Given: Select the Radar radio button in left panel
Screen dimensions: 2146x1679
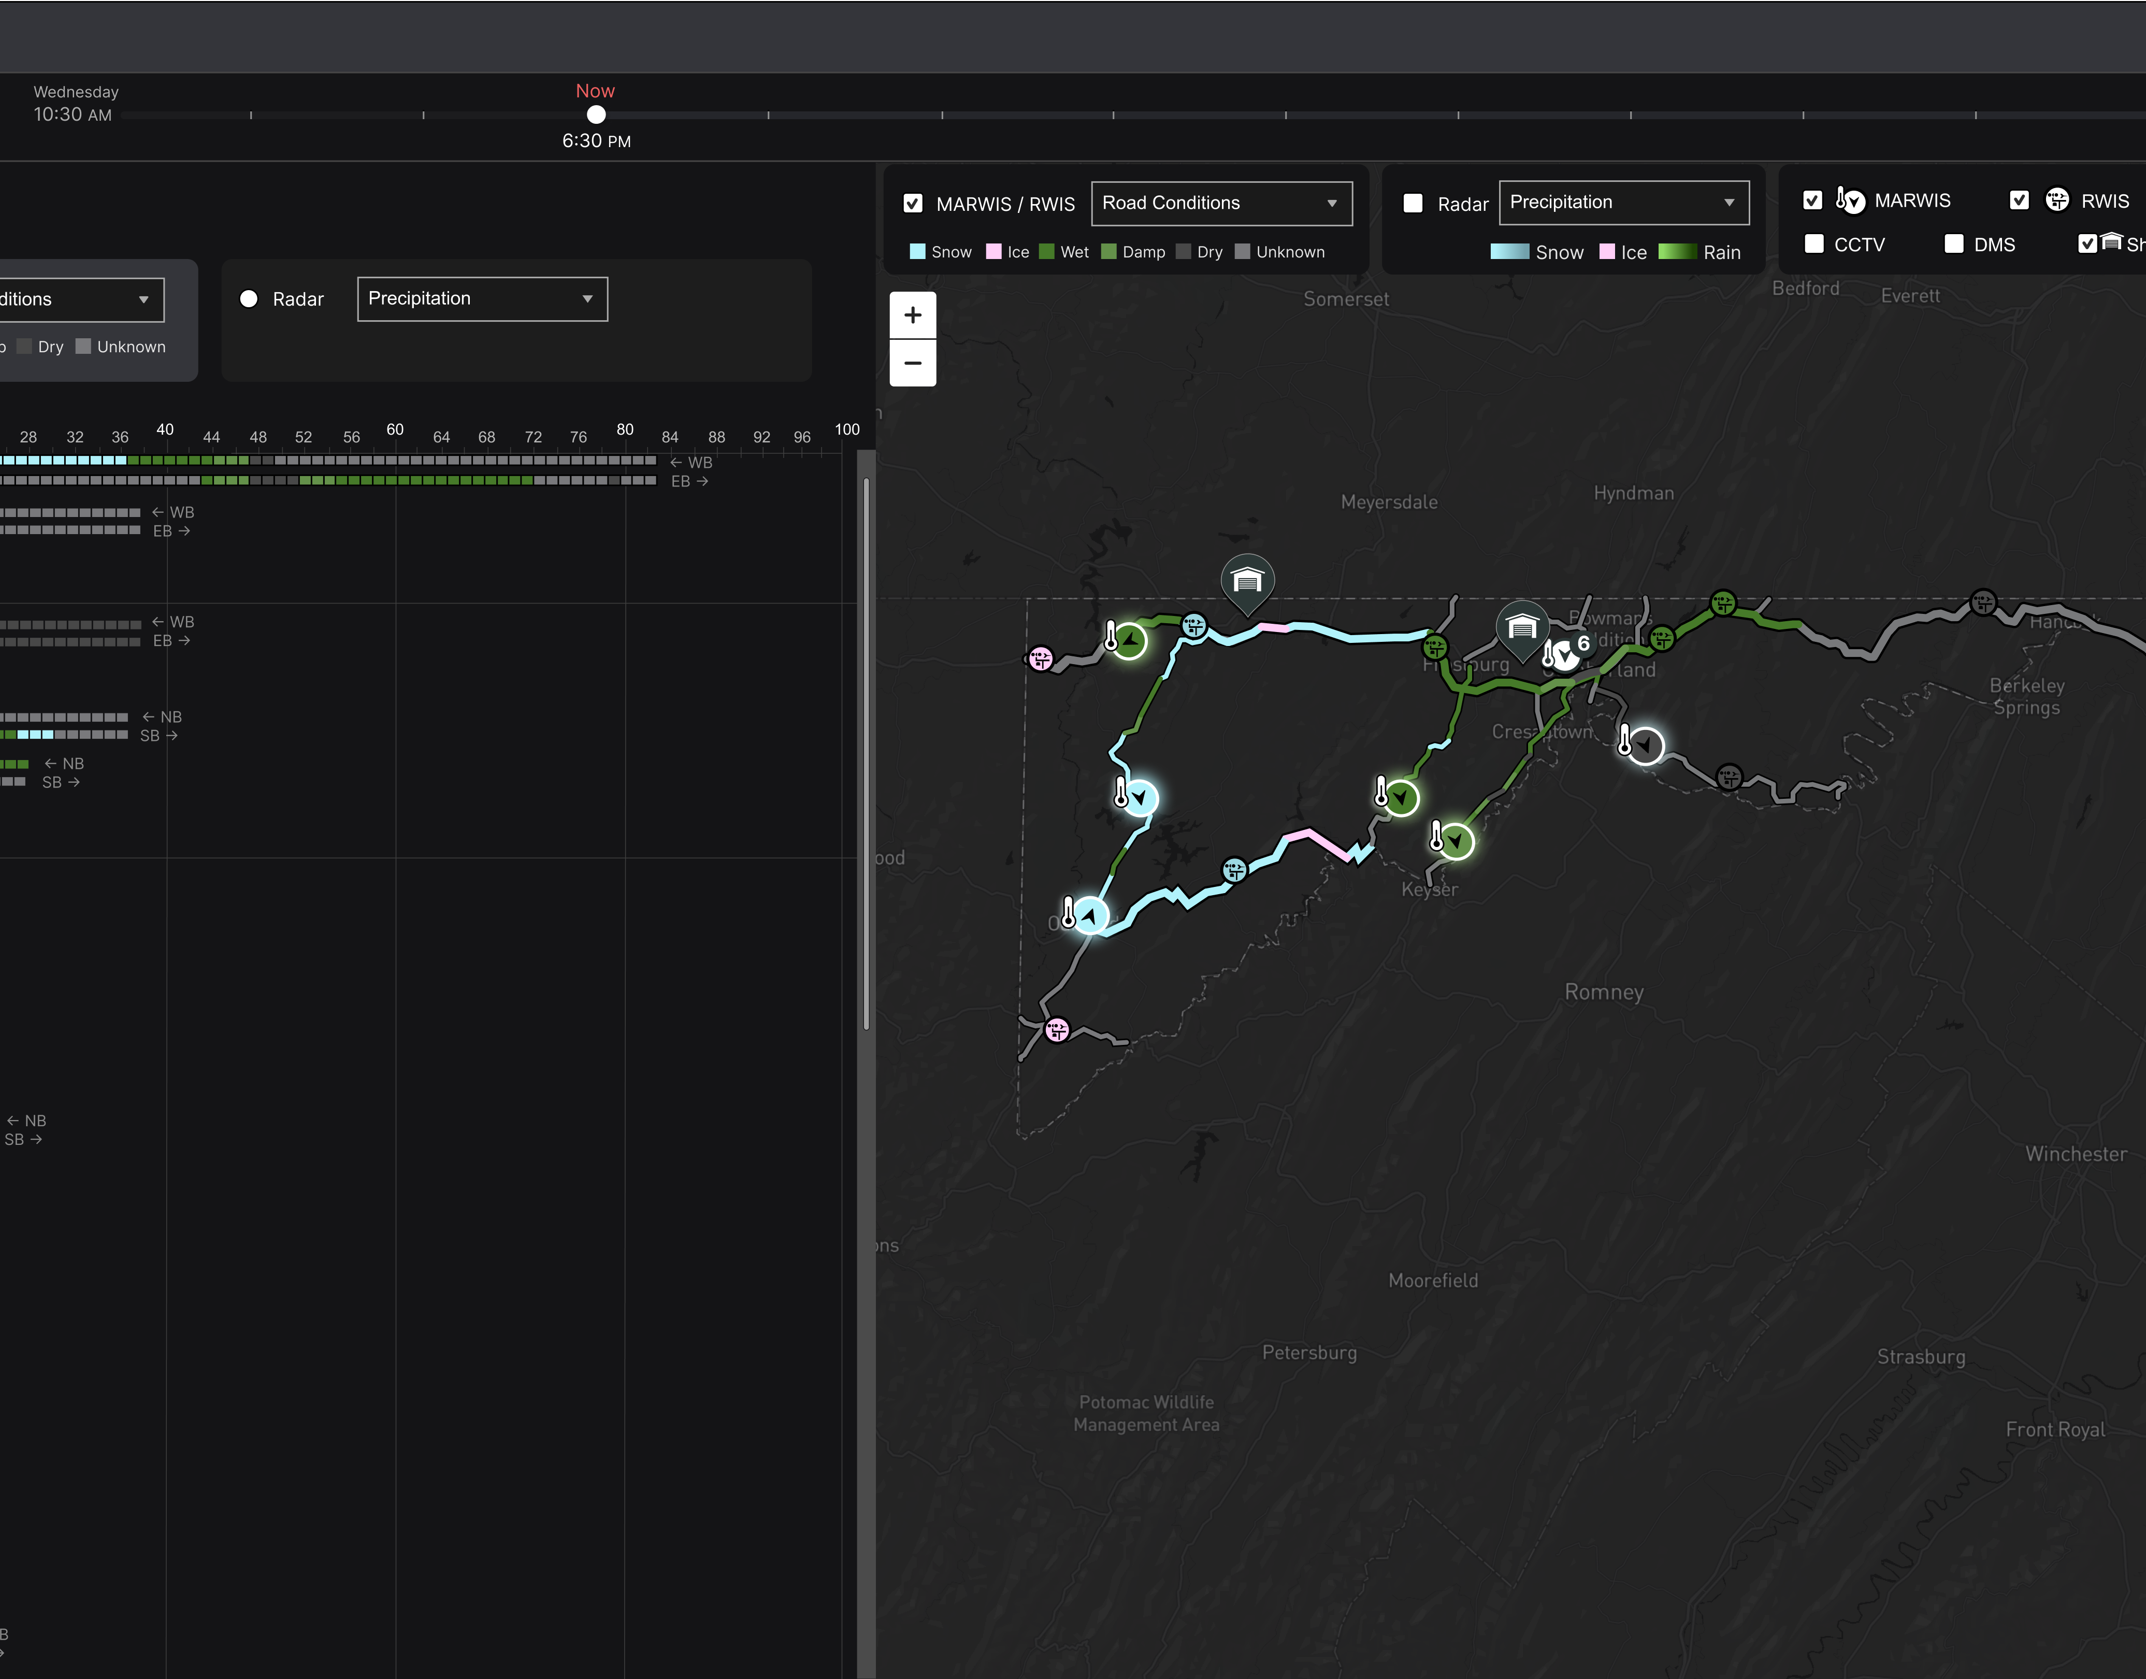Looking at the screenshot, I should [x=249, y=299].
